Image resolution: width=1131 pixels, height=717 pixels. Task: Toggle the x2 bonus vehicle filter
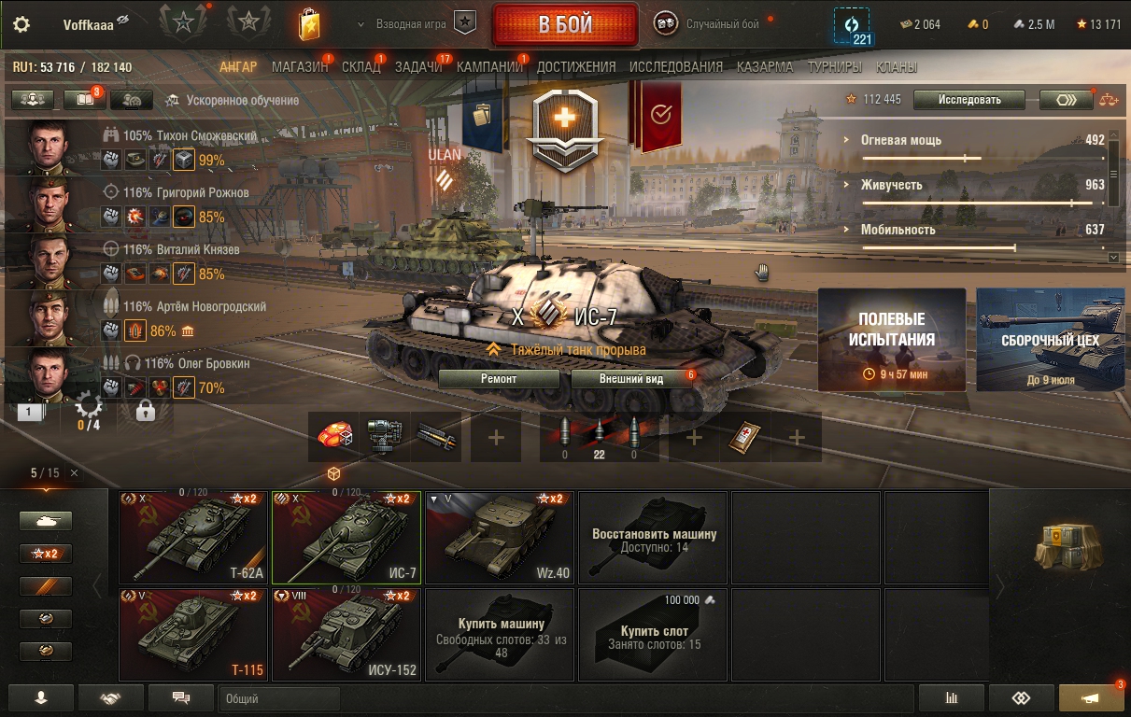46,554
